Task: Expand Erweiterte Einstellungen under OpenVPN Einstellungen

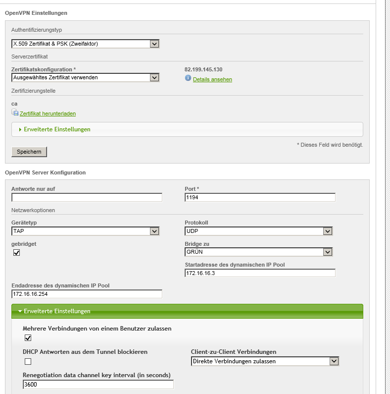Action: [57, 129]
